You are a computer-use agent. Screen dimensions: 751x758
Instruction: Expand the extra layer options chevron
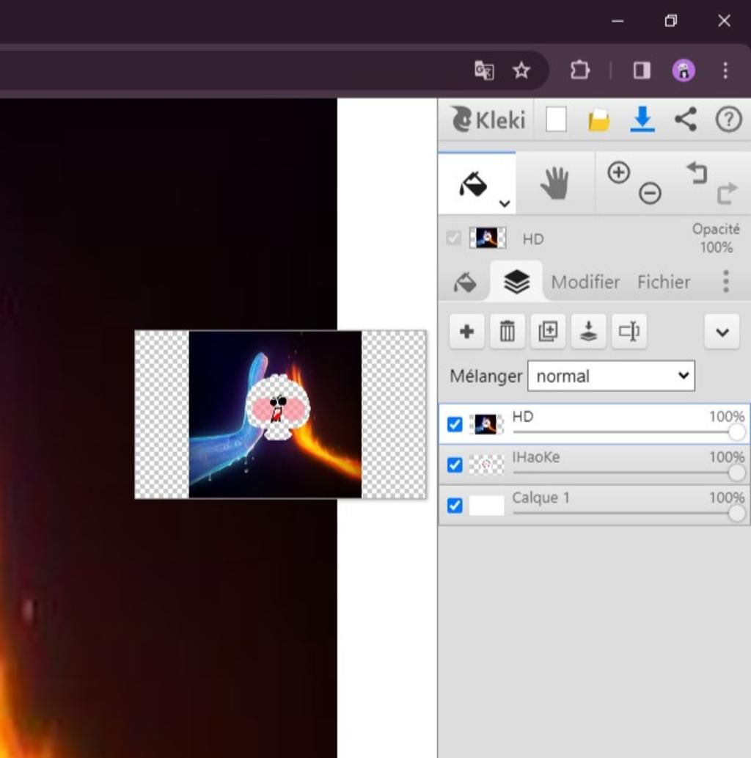722,332
